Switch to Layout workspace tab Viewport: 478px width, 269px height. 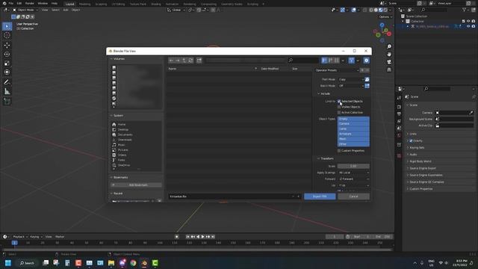[x=69, y=4]
